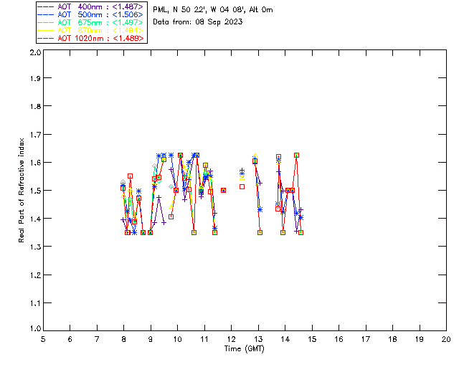This screenshot has width=459, height=367.
Task: Click the 15 tick label on time axis
Action: (x=312, y=340)
